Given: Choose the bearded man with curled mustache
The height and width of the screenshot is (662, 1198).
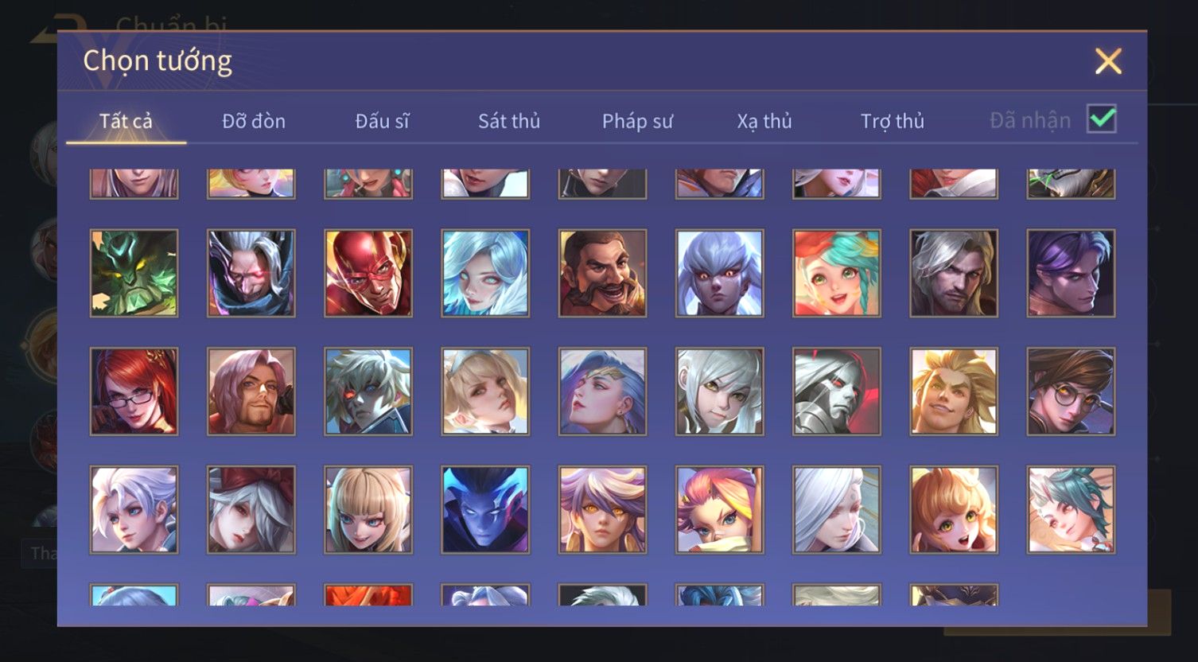Looking at the screenshot, I should pyautogui.click(x=602, y=273).
